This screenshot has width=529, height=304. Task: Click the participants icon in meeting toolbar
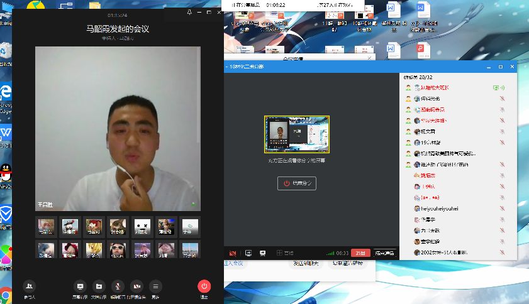[x=30, y=286]
